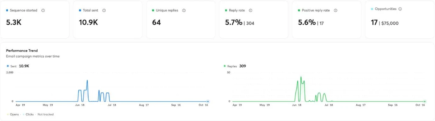Click the info icon beside Sequence started
Screen dimensions: 435x121
click(x=43, y=10)
